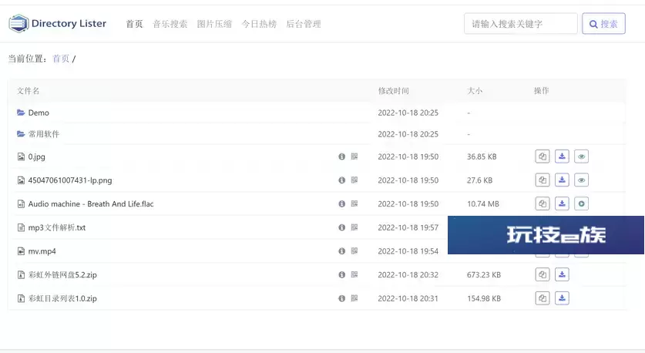The height and width of the screenshot is (353, 645).
Task: Click the mv.mp4 video file icon
Action: [21, 251]
